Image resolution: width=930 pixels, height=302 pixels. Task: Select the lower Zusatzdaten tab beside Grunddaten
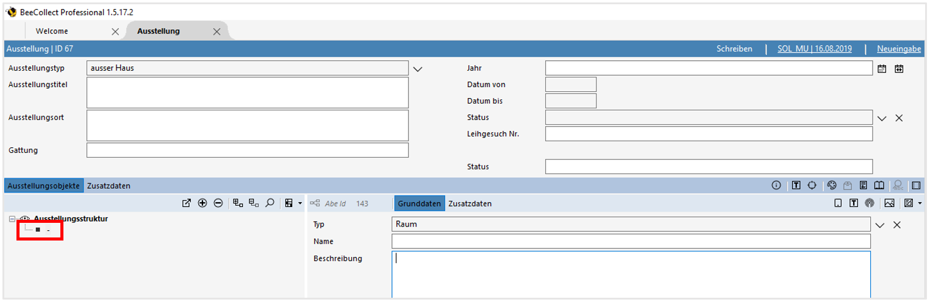470,203
